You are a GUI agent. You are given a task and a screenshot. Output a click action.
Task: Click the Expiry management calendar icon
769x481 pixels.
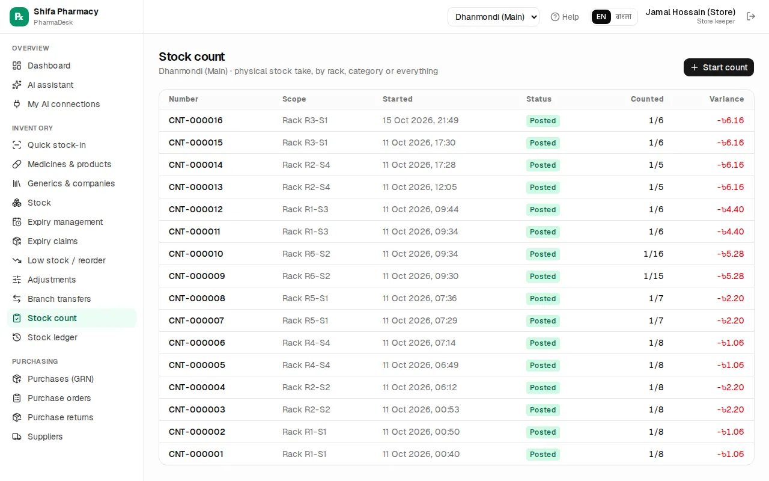17,222
